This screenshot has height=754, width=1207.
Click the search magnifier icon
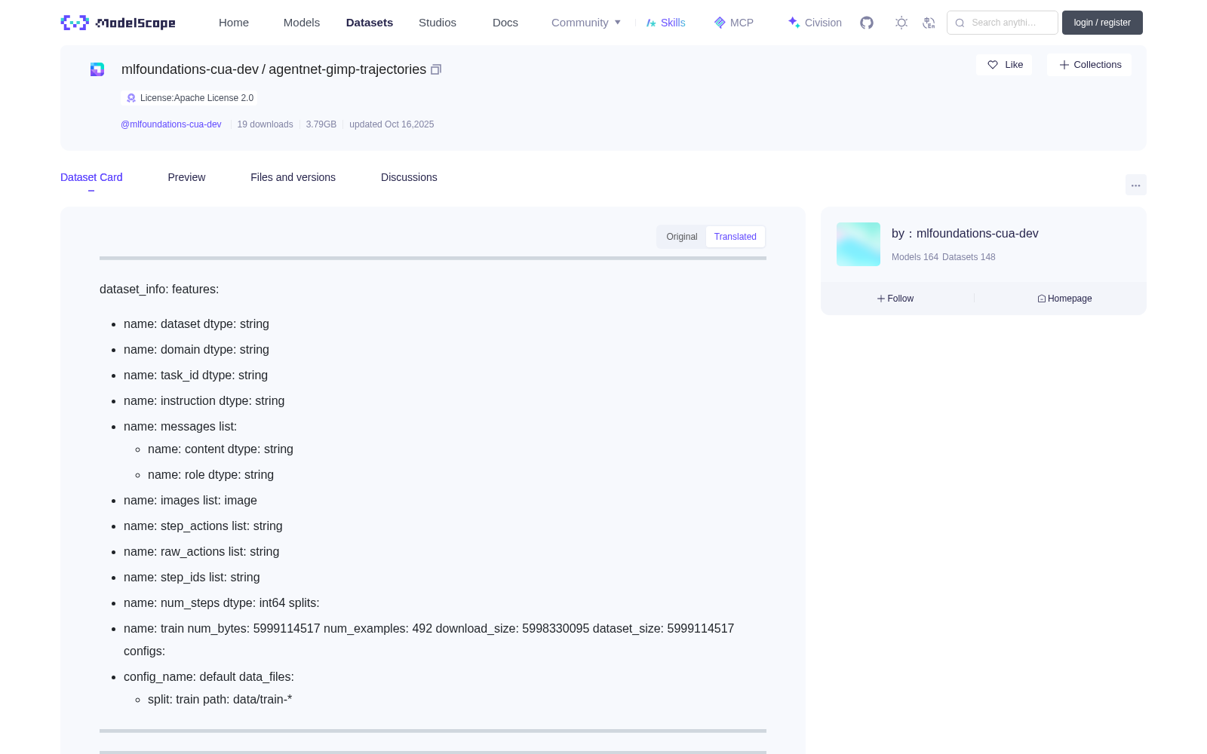(960, 23)
